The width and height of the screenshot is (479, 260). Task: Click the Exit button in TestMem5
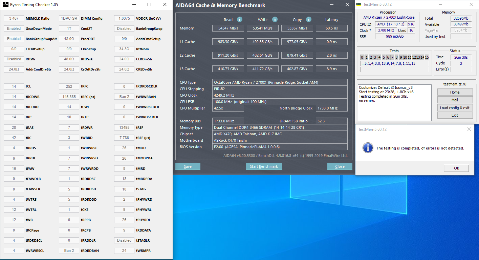coord(455,115)
